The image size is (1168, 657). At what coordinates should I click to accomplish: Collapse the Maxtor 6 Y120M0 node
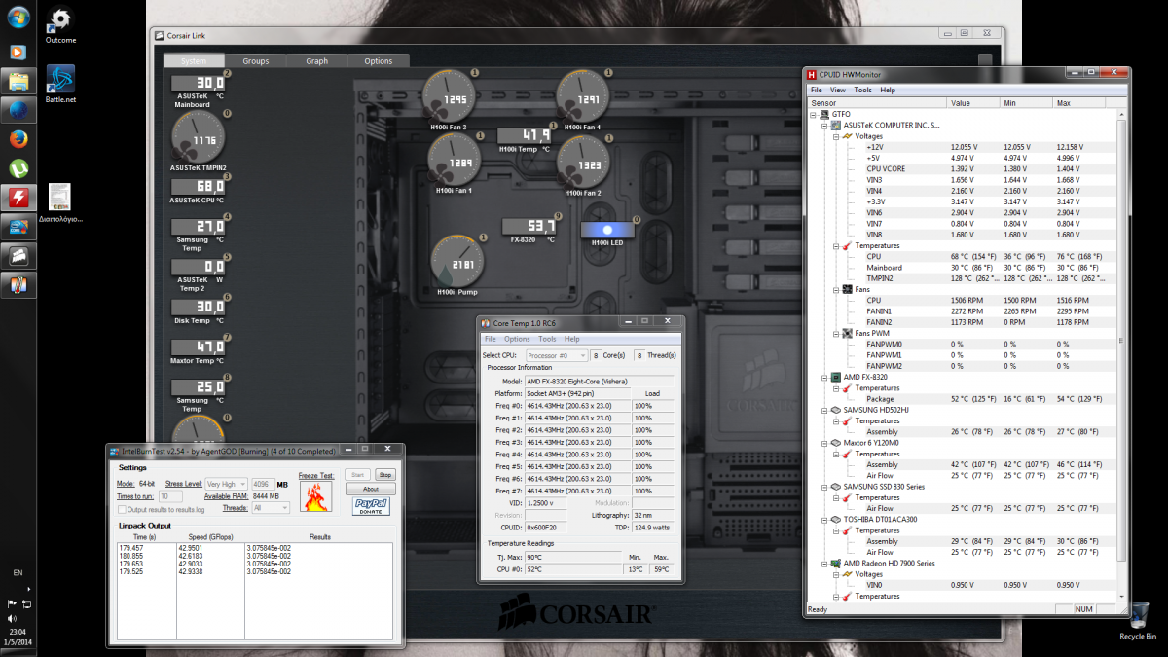(x=824, y=443)
